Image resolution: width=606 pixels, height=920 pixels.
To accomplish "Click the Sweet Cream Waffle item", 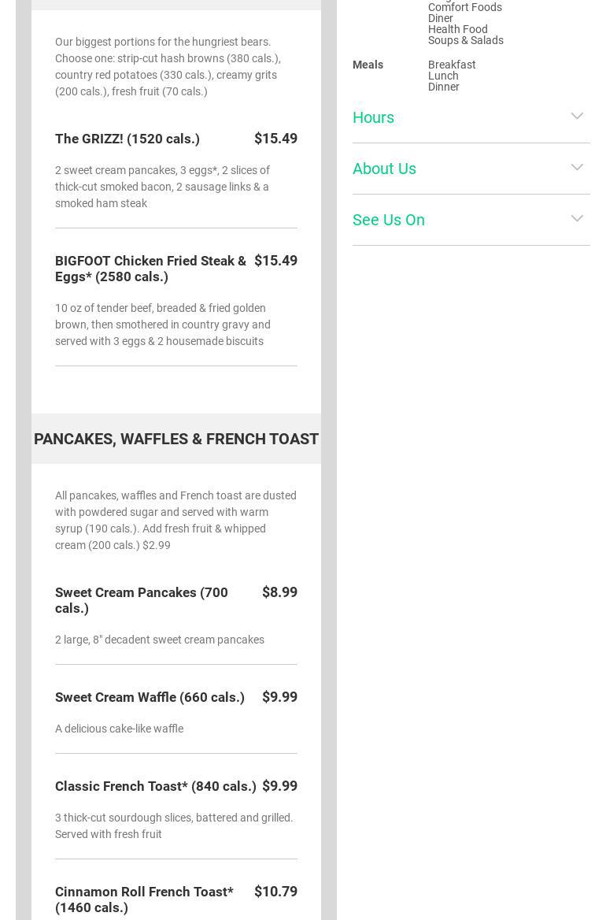I will (x=150, y=697).
